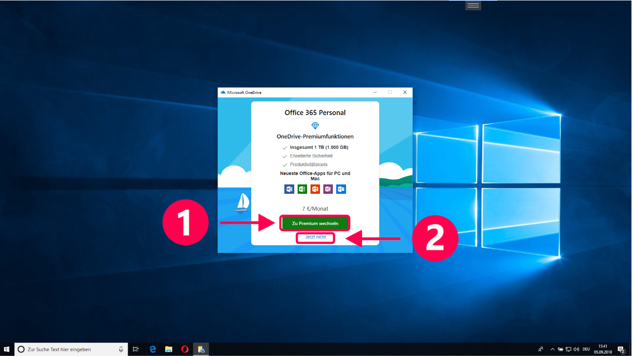Expand hidden system tray icons chevron
This screenshot has height=356, width=633.
click(552, 350)
